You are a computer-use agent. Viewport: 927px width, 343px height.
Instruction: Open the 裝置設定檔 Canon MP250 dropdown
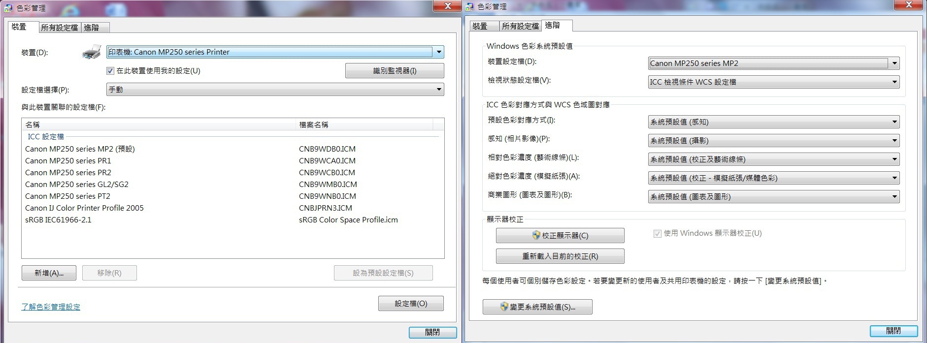[774, 63]
